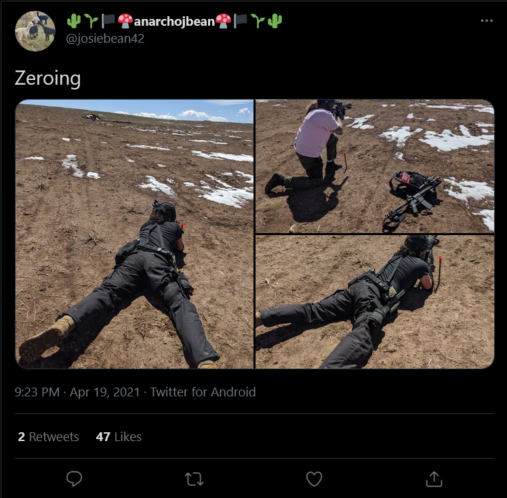Click the left red mushroom emoji
The width and height of the screenshot is (507, 498).
coord(125,21)
